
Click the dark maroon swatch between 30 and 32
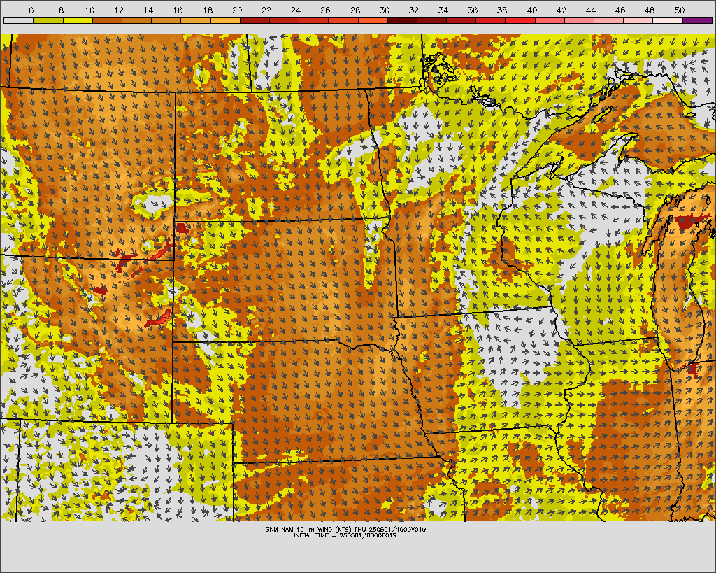[402, 20]
